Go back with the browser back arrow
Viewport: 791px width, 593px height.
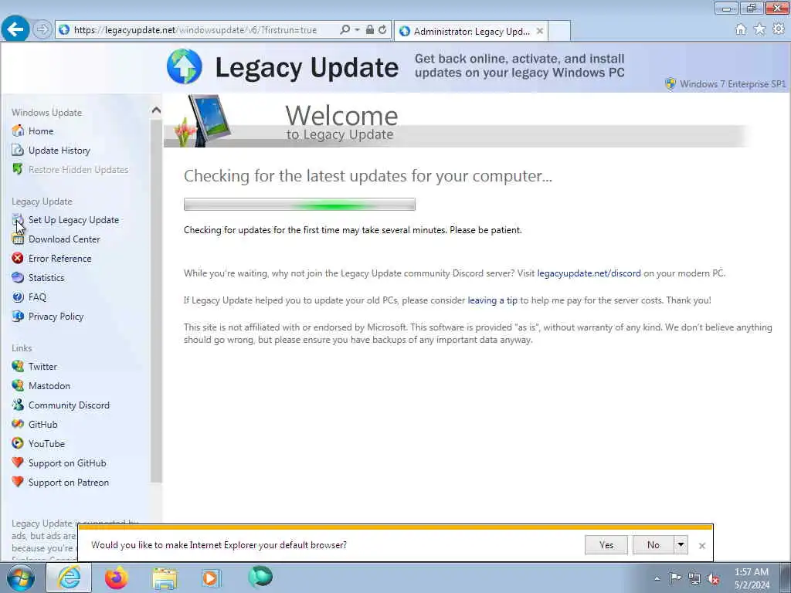15,29
